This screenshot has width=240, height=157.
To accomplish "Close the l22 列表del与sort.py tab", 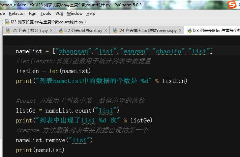I will pyautogui.click(x=105, y=31).
